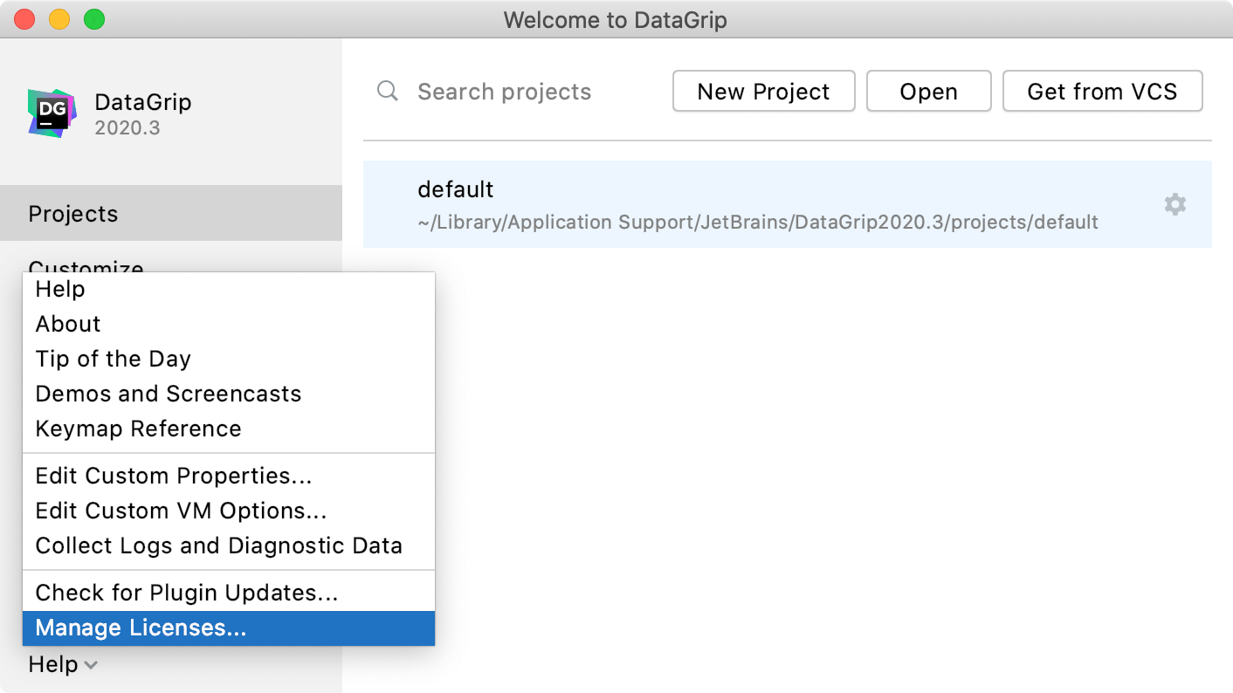Choose Check for Plugin Updates
The height and width of the screenshot is (693, 1233).
[185, 592]
